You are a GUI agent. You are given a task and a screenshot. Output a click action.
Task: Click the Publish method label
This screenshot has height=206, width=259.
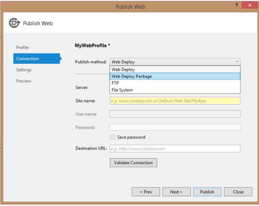tap(91, 62)
